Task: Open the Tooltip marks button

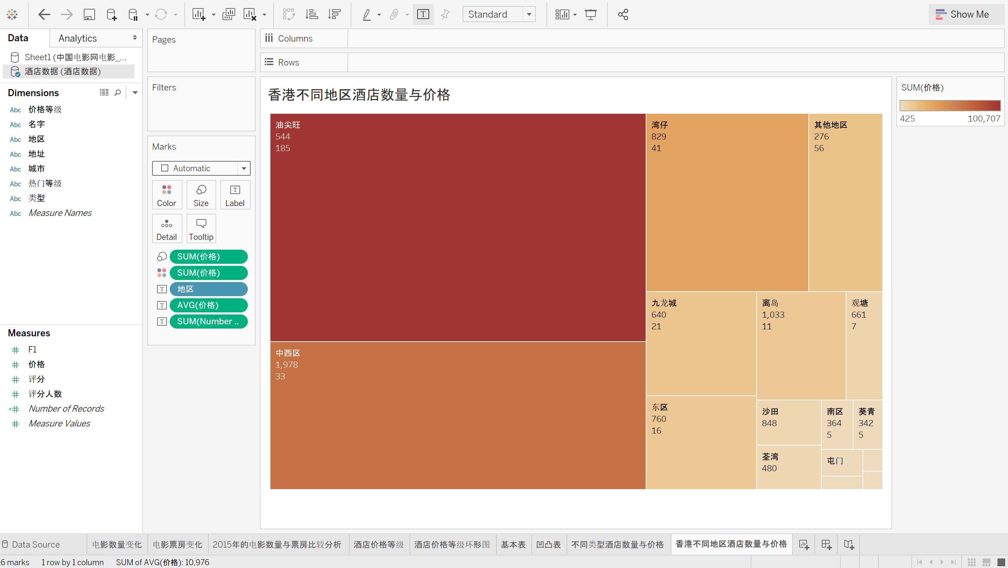Action: coord(201,229)
